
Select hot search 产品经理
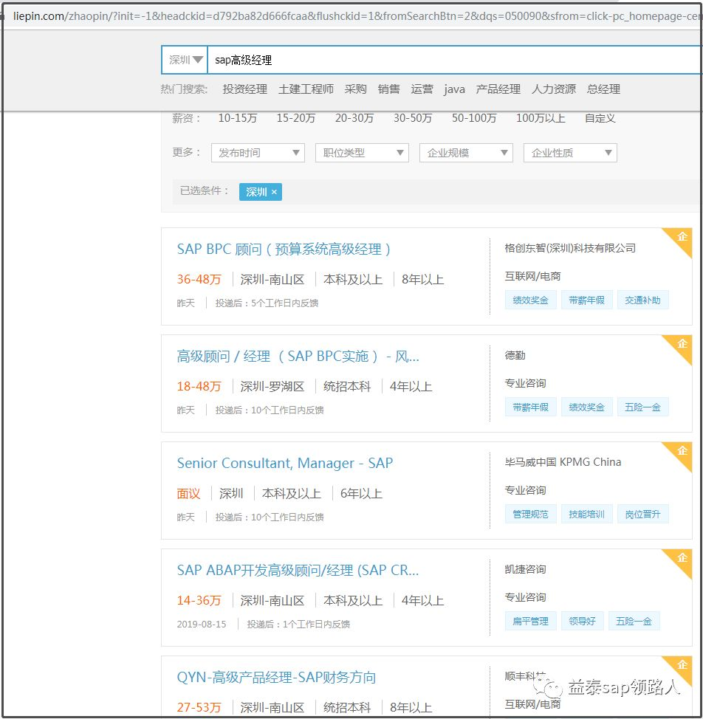tap(498, 89)
